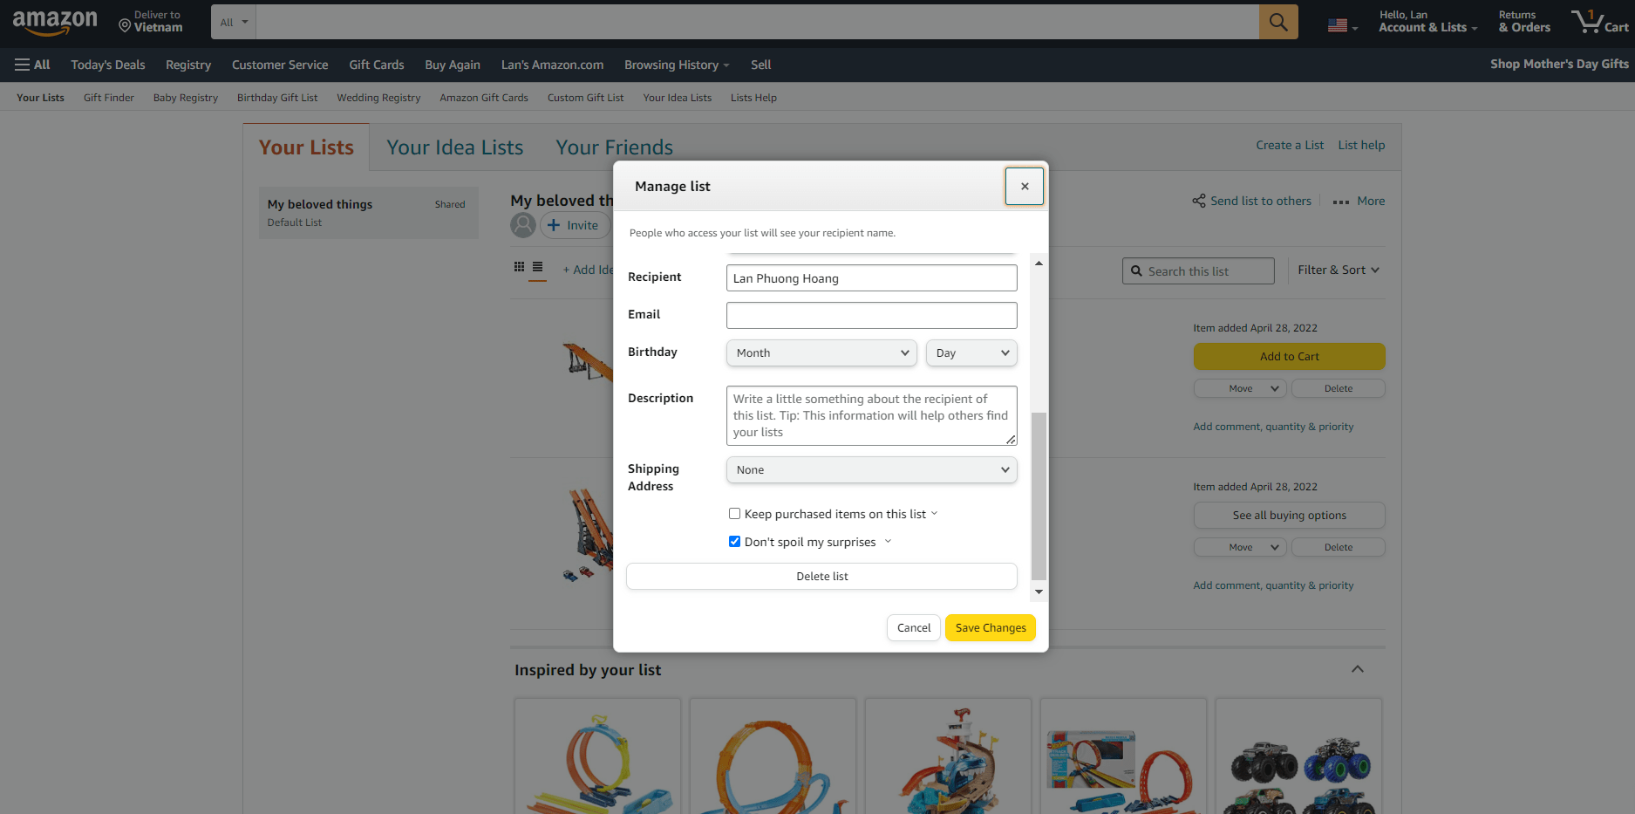Click the Save Changes button

point(990,627)
